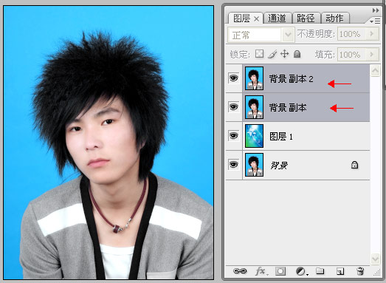Screen dimensions: 386x283
Task: Add a layer mask
Action: pos(280,271)
